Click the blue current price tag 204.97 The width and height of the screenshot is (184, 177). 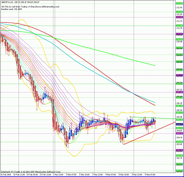(x=180, y=124)
